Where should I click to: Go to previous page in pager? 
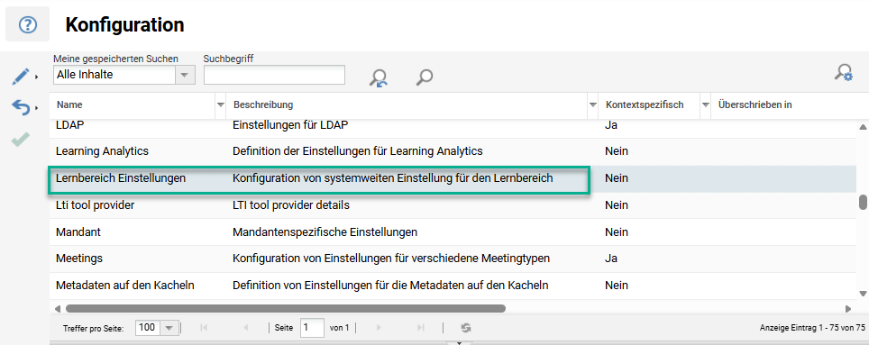247,328
